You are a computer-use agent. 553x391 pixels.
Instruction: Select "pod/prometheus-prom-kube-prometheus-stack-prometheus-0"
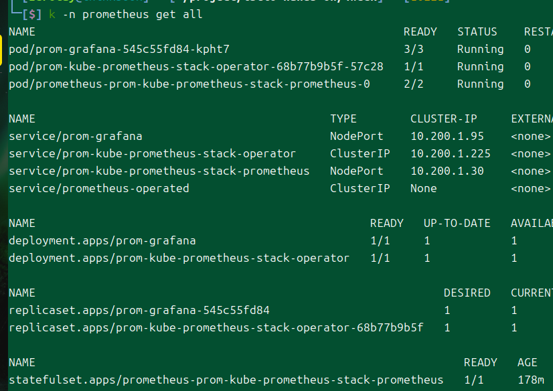pos(189,84)
